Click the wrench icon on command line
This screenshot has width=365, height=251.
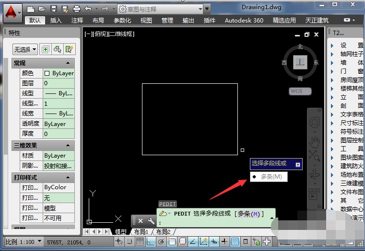pos(151,221)
